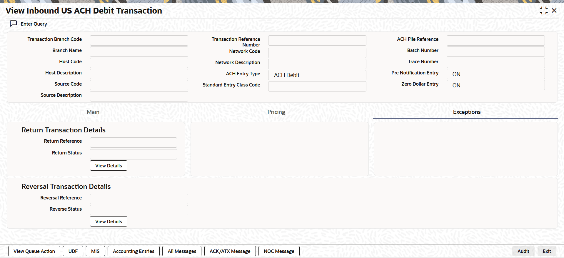The height and width of the screenshot is (258, 564).
Task: Click the Return Transaction Details heading
Action: pyautogui.click(x=64, y=130)
